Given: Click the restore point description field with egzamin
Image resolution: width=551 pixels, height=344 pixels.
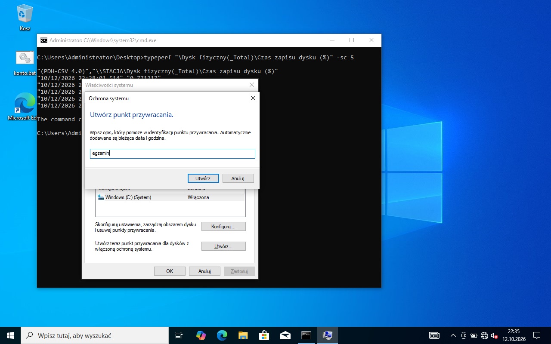Looking at the screenshot, I should tap(173, 154).
